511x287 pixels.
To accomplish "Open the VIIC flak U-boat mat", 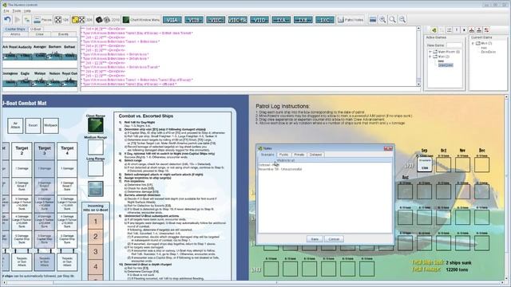I will (238, 20).
